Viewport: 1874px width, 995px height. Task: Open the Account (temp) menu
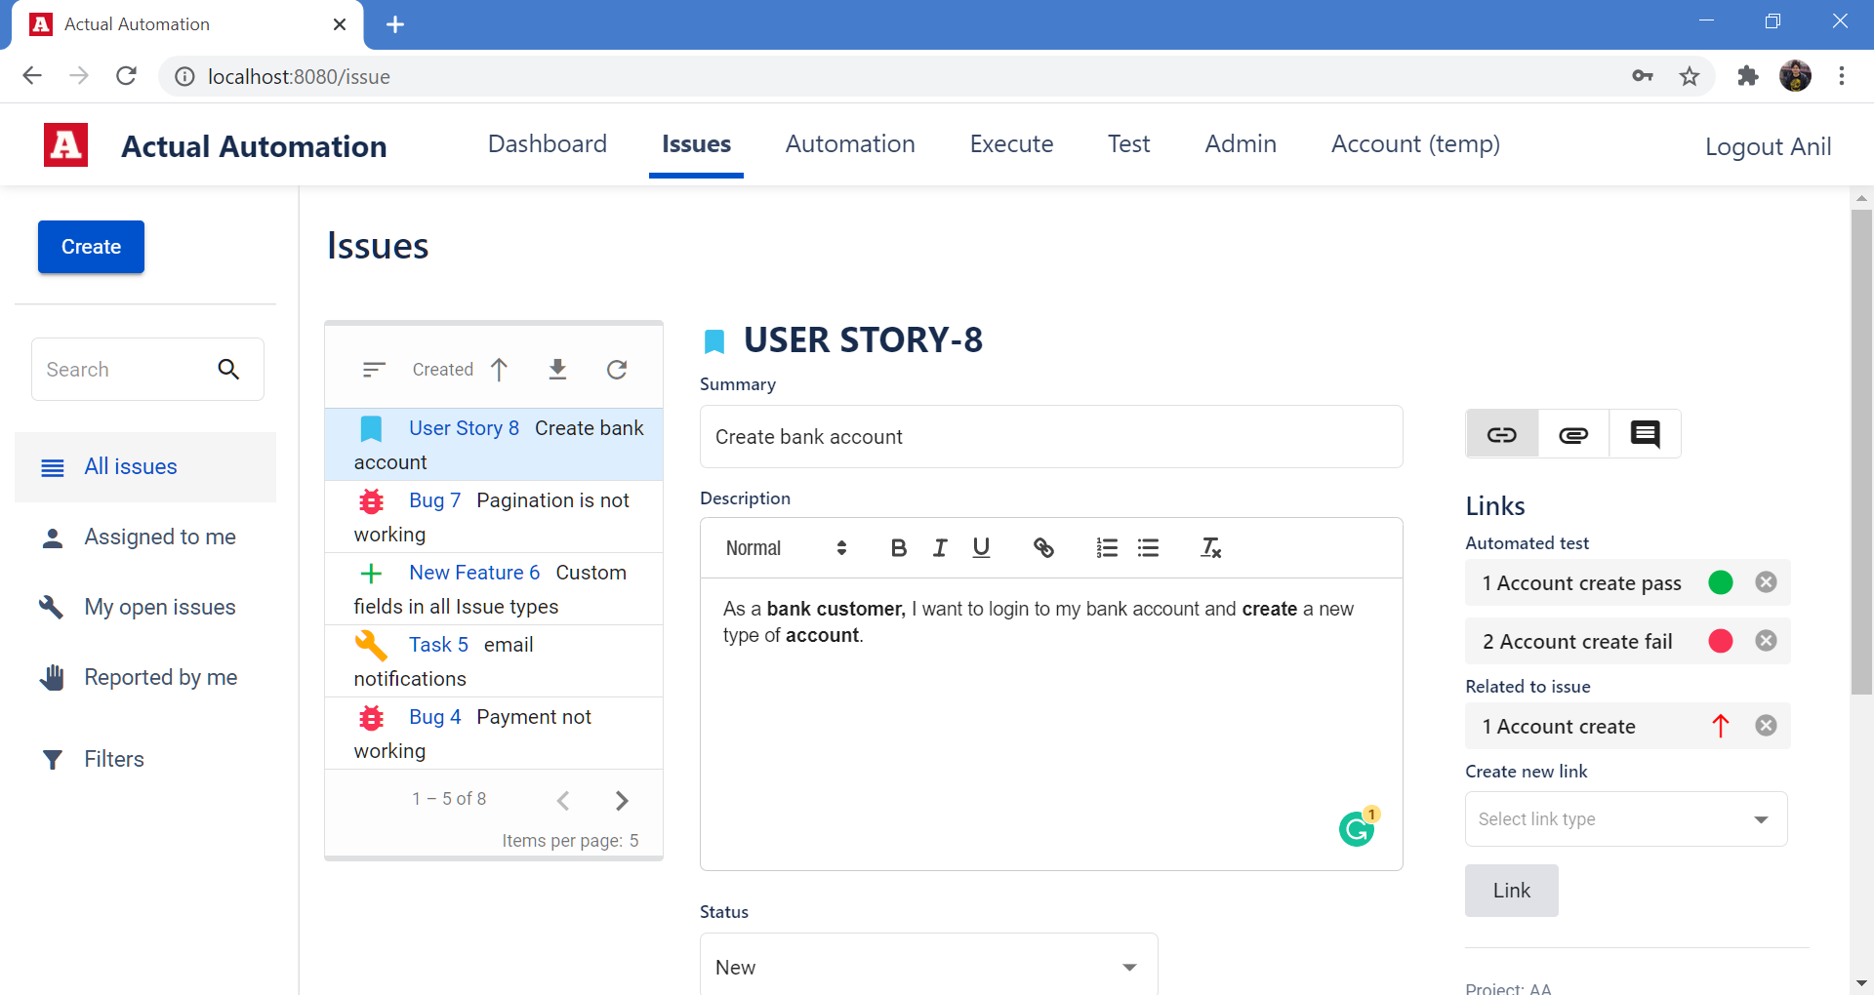(1415, 144)
